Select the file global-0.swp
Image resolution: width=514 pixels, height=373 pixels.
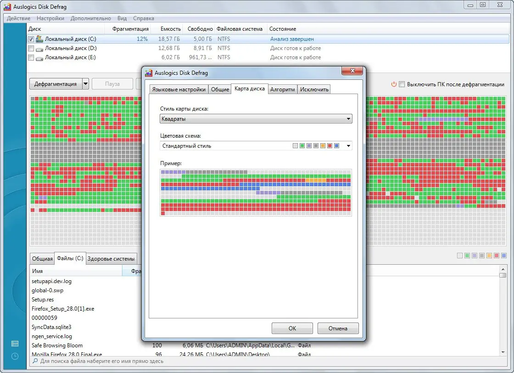point(48,290)
